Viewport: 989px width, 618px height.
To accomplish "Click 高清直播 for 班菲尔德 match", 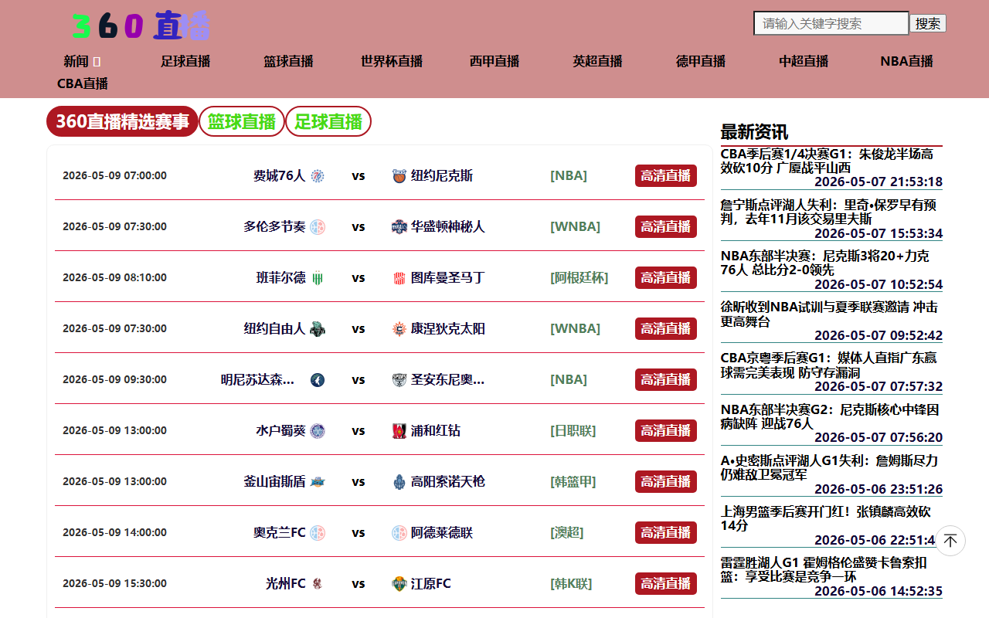I will (666, 278).
